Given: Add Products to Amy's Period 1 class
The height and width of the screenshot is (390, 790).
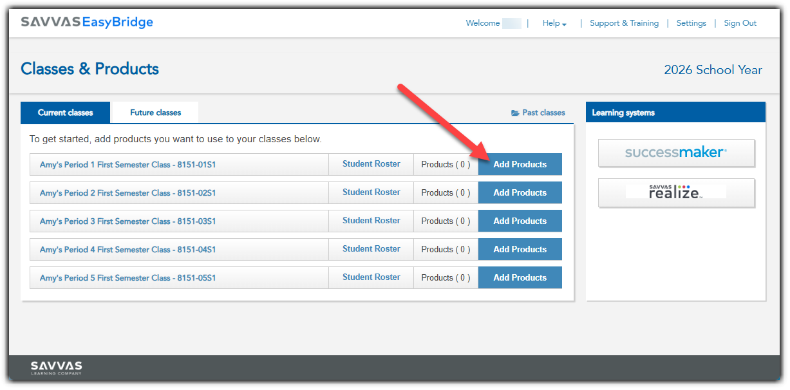Looking at the screenshot, I should click(x=520, y=163).
